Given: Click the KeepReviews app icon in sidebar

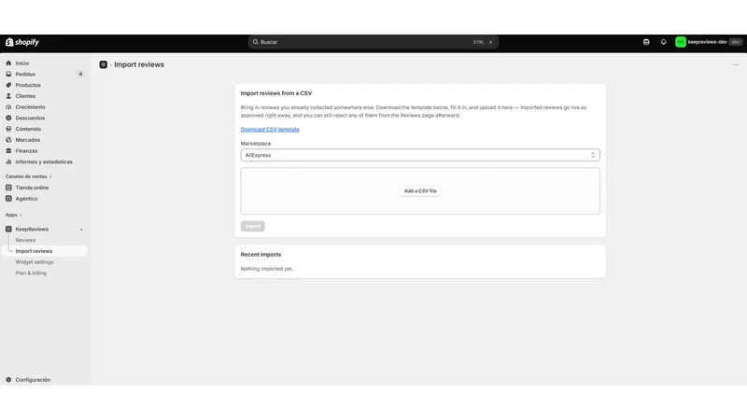Looking at the screenshot, I should click(x=8, y=229).
